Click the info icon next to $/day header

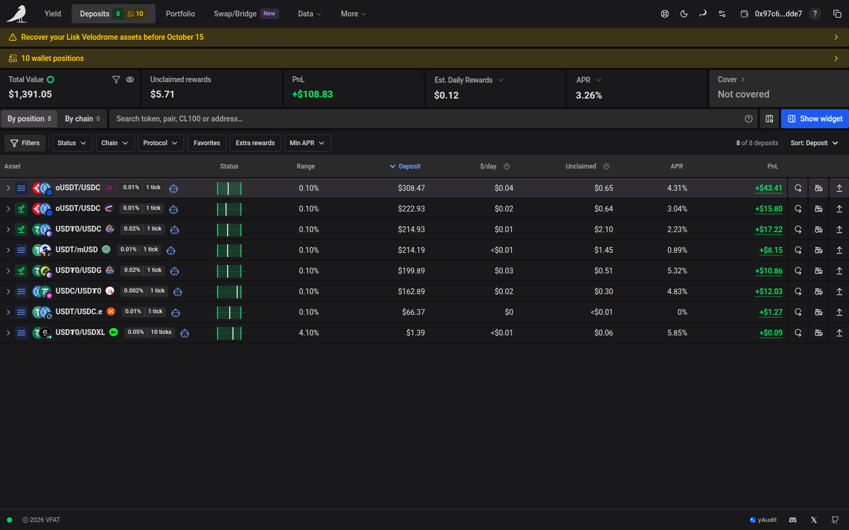tap(507, 166)
